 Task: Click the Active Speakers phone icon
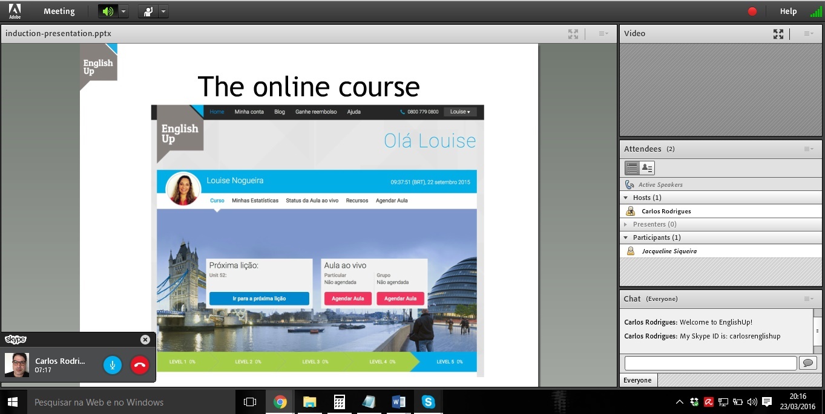pyautogui.click(x=629, y=184)
